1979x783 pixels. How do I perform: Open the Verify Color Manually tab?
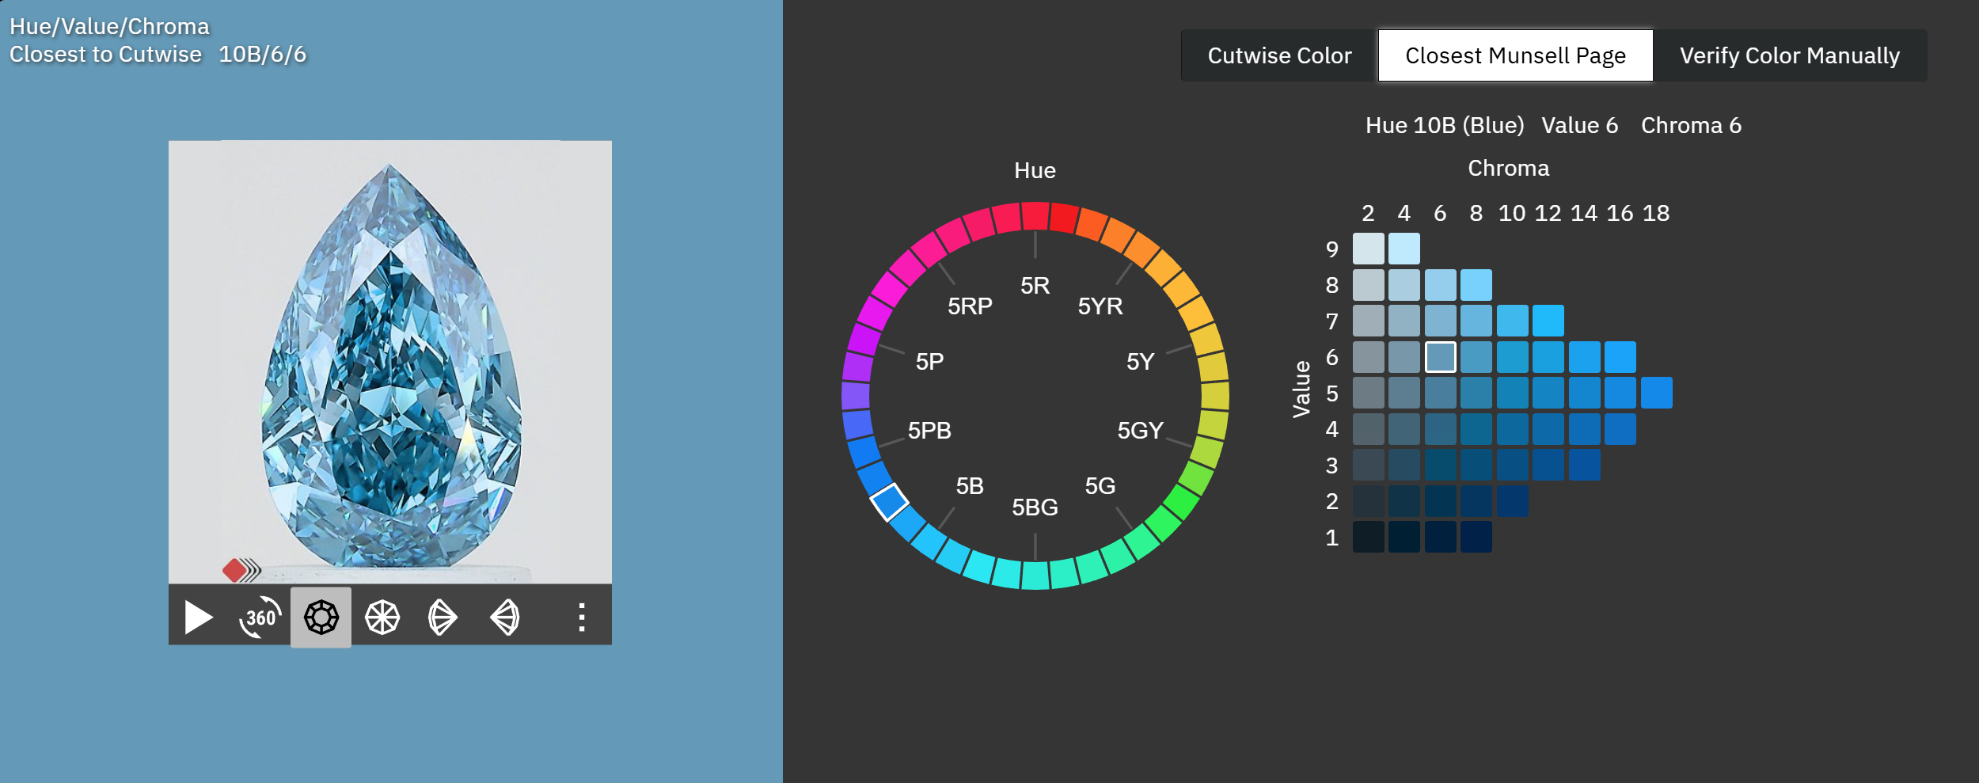(x=1789, y=55)
